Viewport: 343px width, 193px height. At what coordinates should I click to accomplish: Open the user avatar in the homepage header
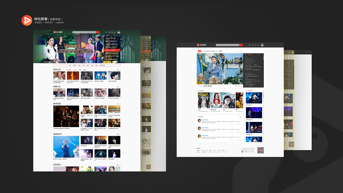(x=119, y=32)
